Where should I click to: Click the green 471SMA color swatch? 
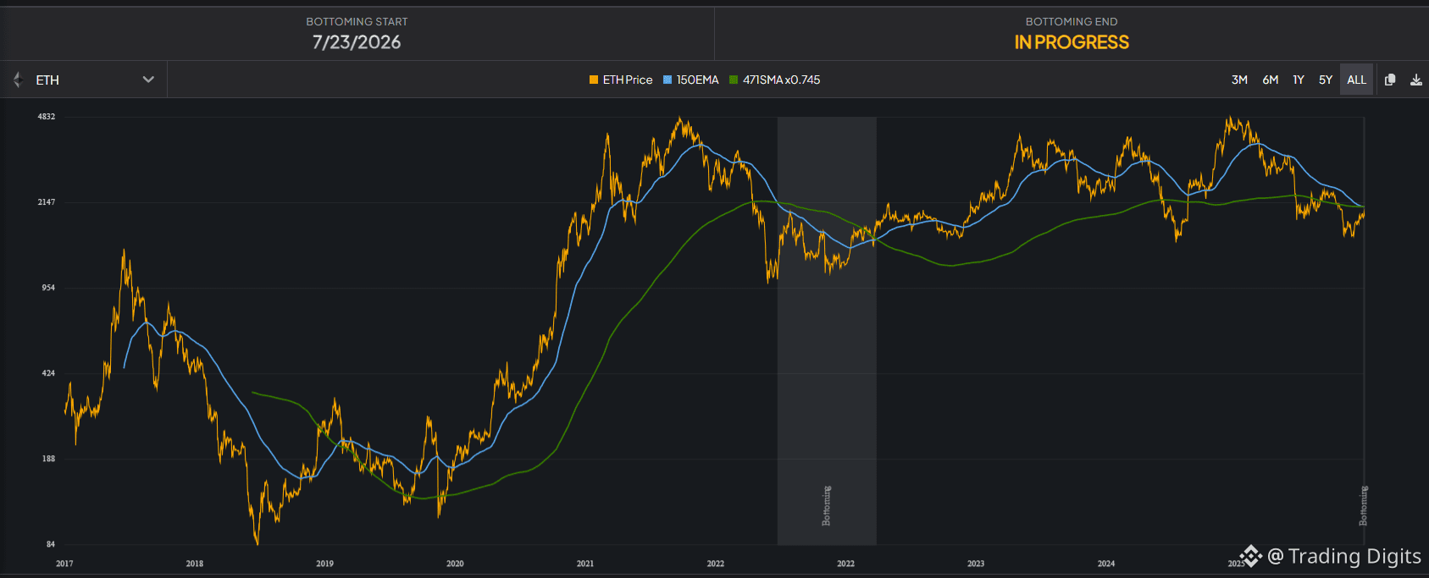734,80
